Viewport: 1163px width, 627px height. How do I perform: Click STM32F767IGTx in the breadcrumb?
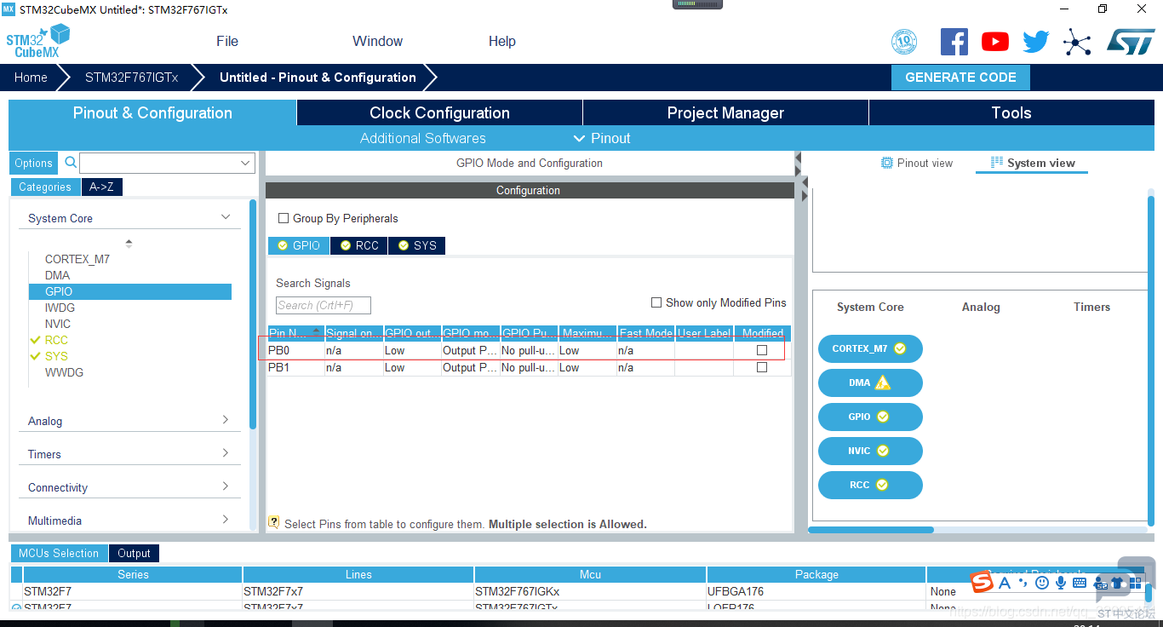pyautogui.click(x=132, y=77)
